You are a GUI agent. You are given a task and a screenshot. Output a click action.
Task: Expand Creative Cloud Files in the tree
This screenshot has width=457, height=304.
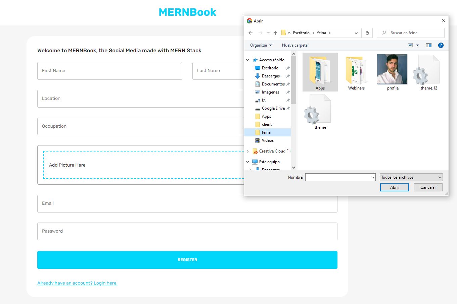click(248, 151)
